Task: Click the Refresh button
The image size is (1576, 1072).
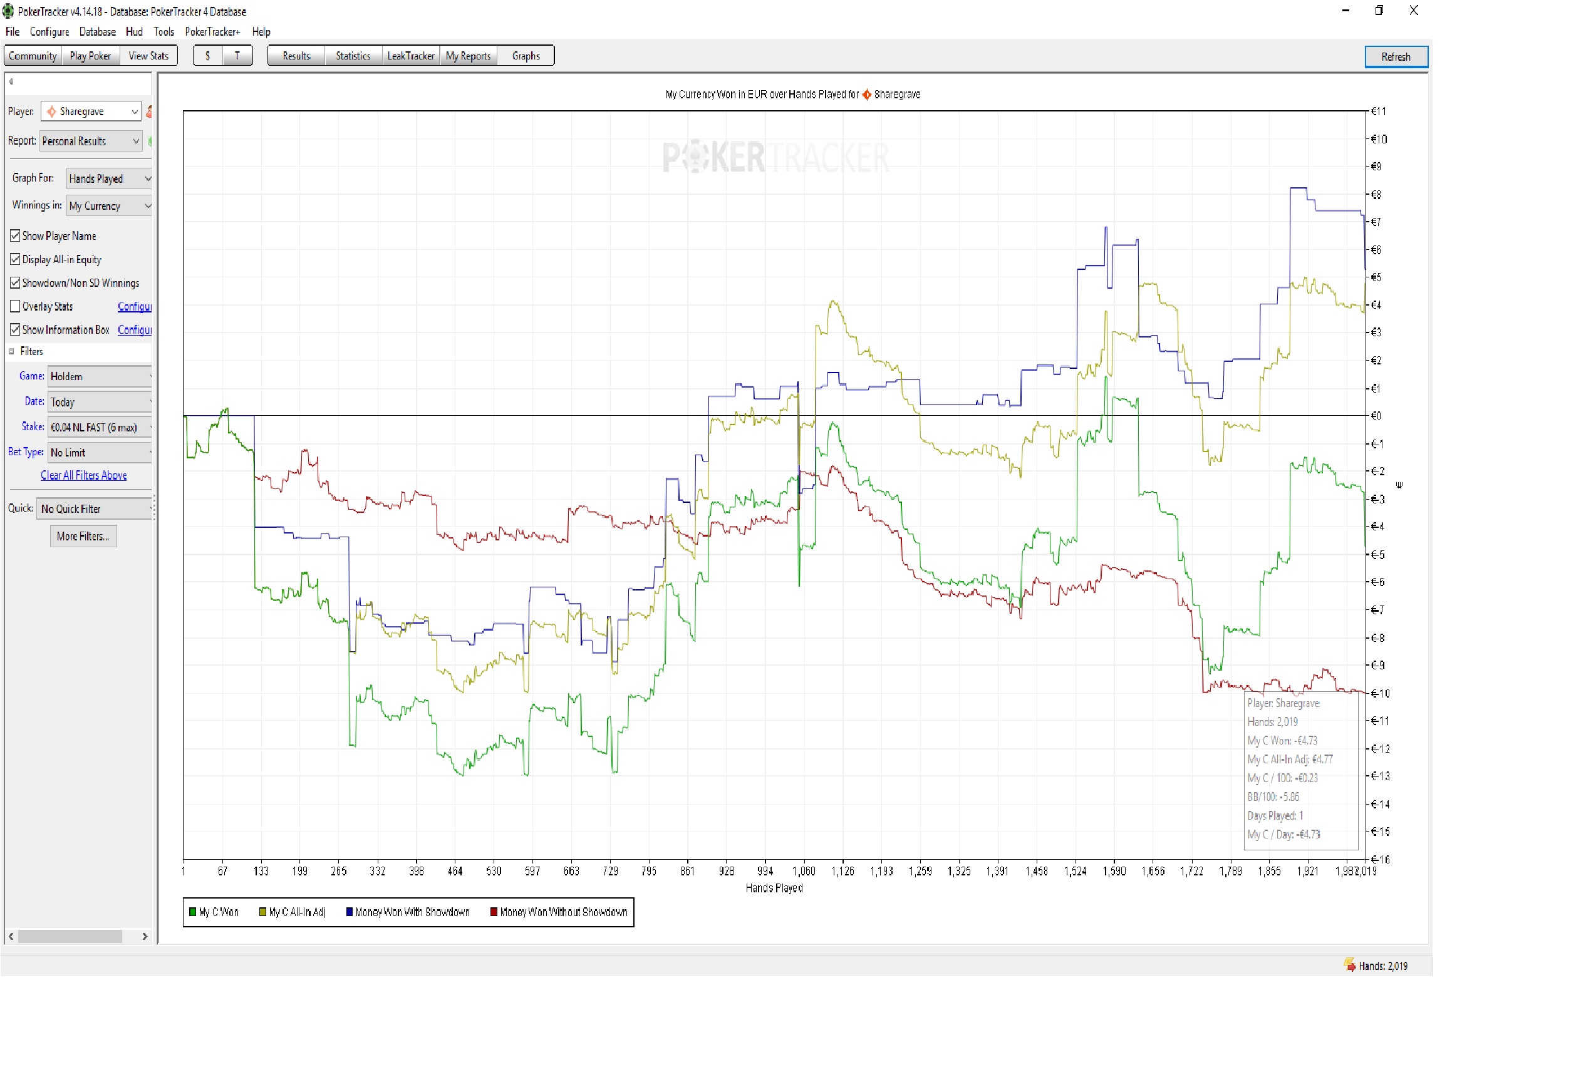Action: tap(1396, 56)
